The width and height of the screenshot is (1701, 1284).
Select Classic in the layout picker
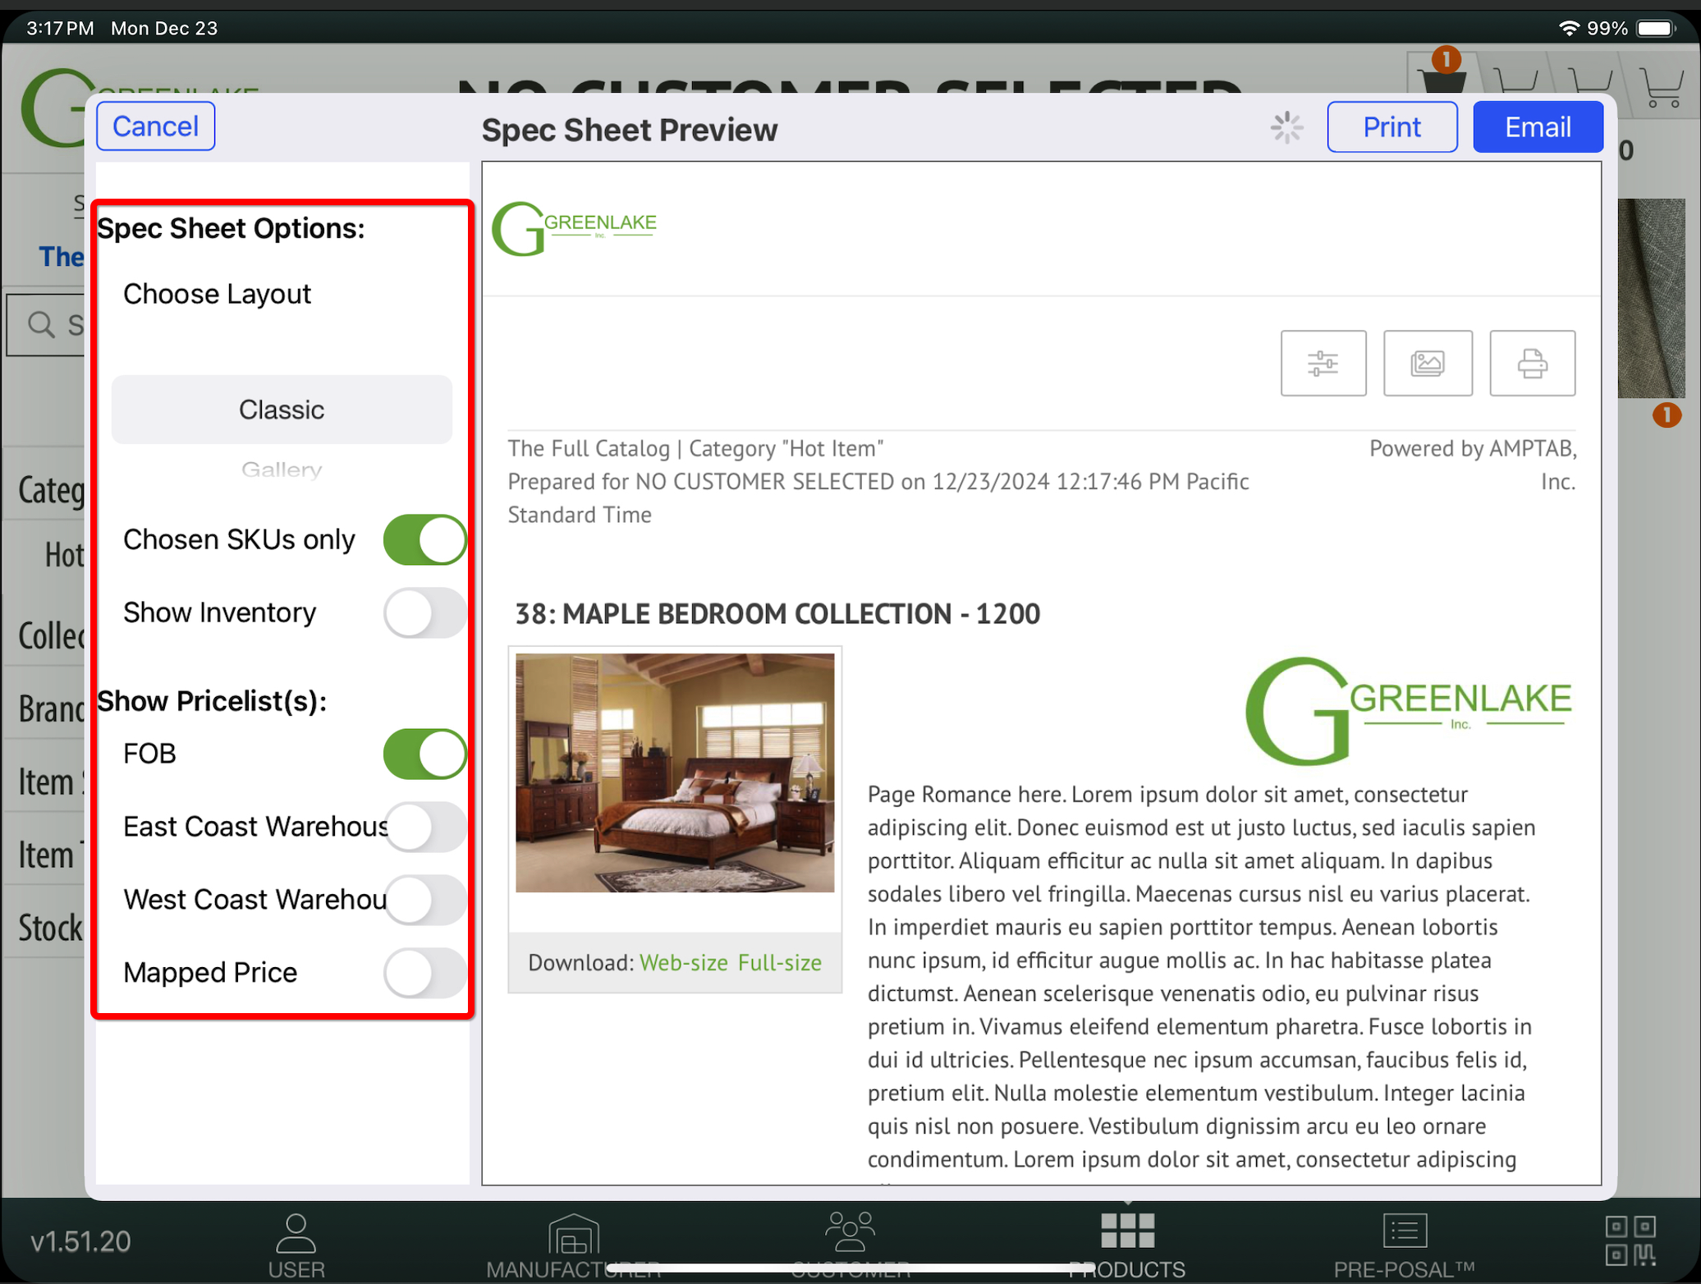282,410
